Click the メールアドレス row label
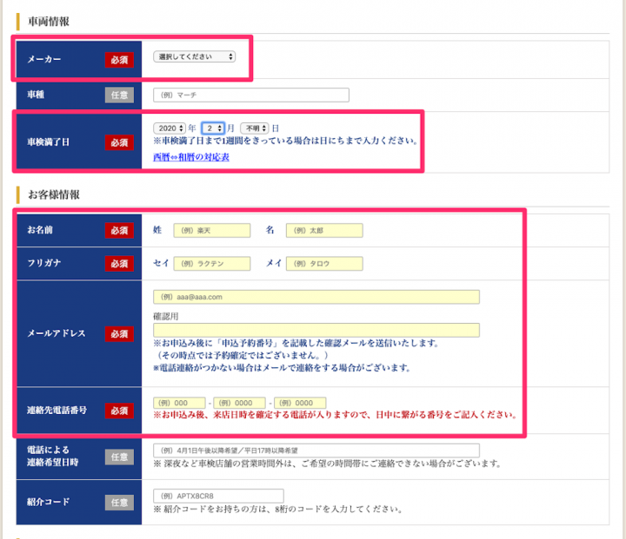This screenshot has height=539, width=626. click(x=57, y=333)
